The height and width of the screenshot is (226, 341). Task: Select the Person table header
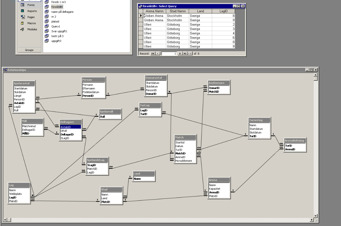(94, 80)
